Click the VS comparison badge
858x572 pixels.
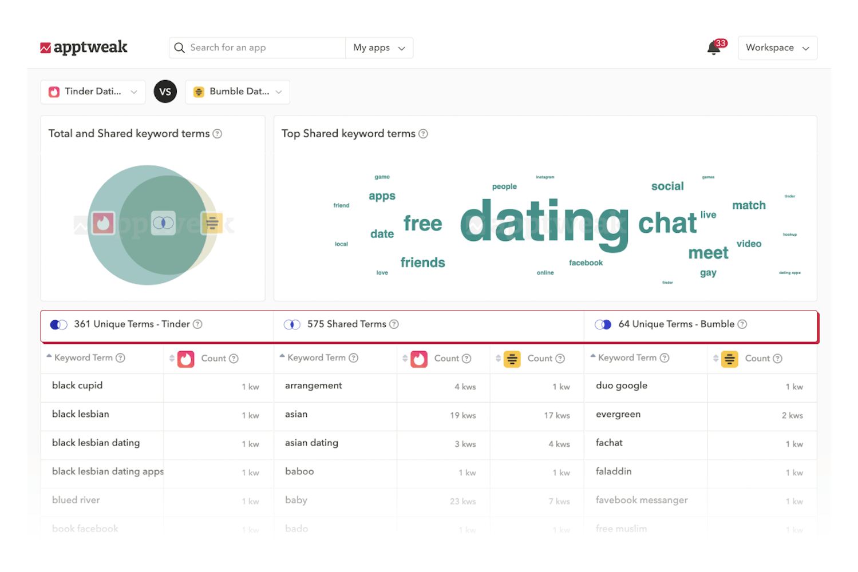point(165,92)
